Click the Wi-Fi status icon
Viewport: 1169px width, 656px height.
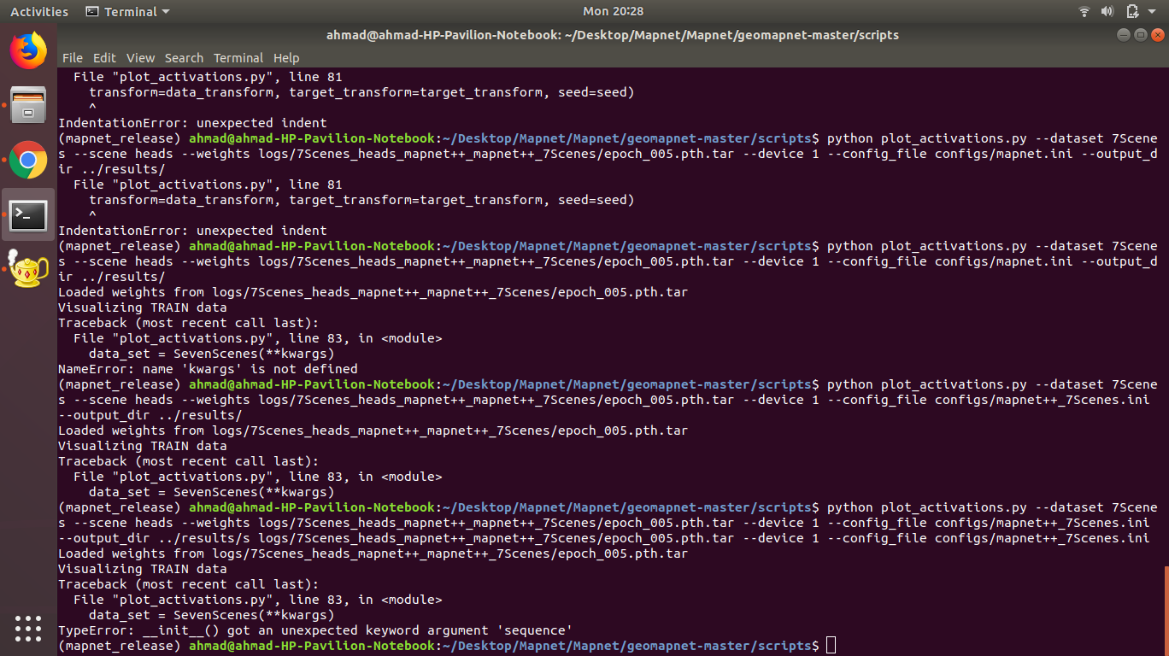1084,11
